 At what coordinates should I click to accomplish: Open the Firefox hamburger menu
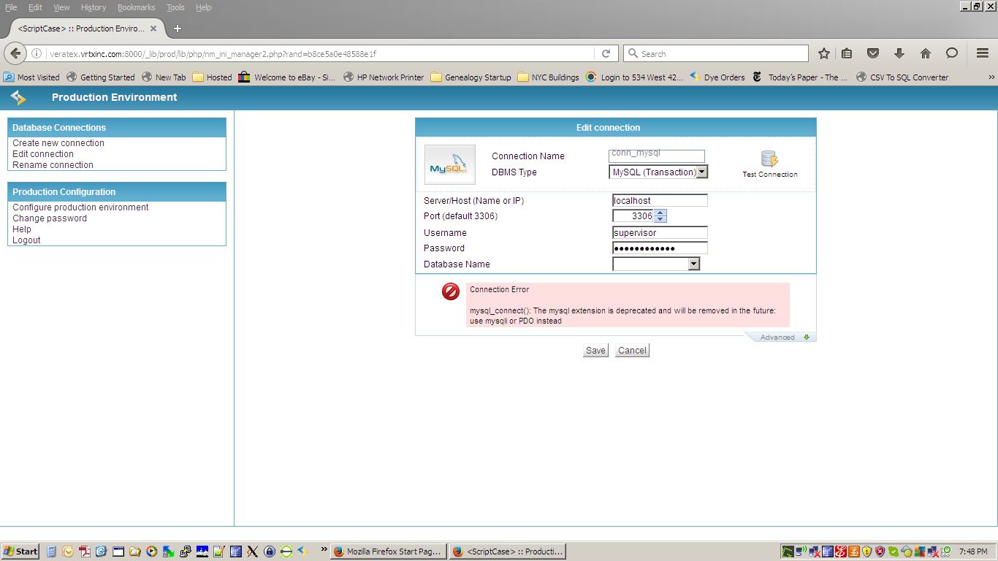[x=982, y=53]
